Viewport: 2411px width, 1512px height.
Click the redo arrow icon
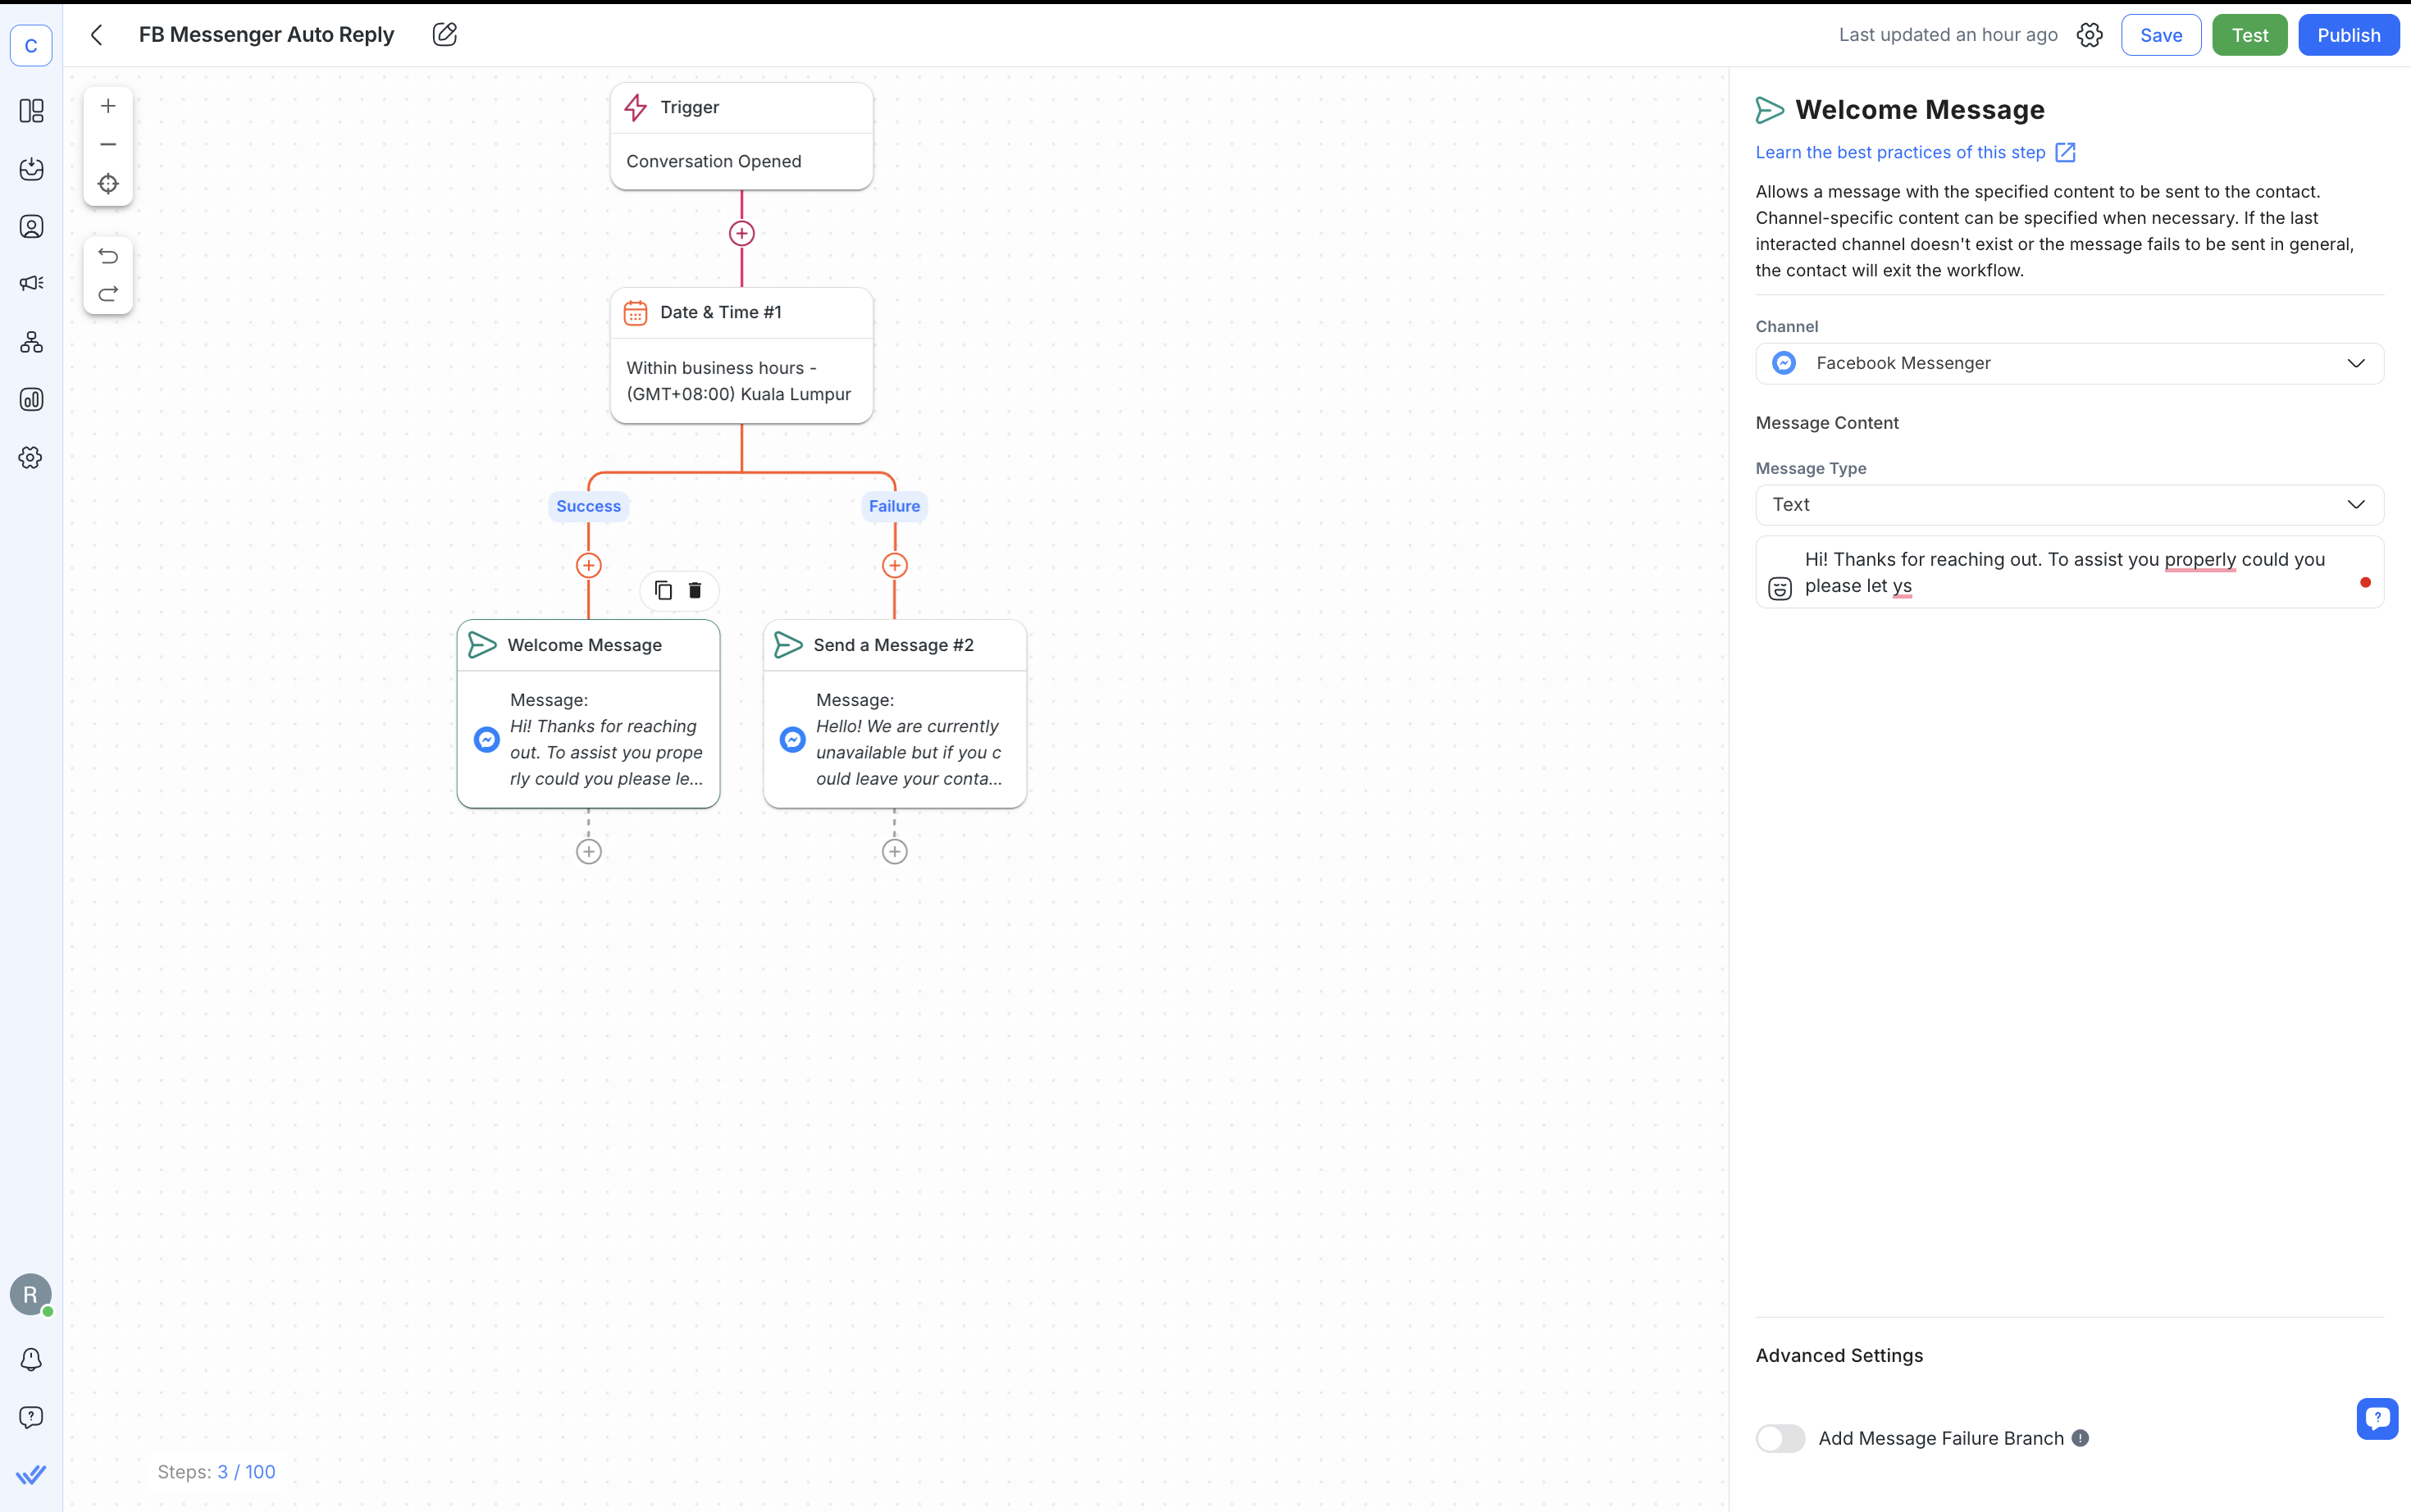tap(108, 294)
